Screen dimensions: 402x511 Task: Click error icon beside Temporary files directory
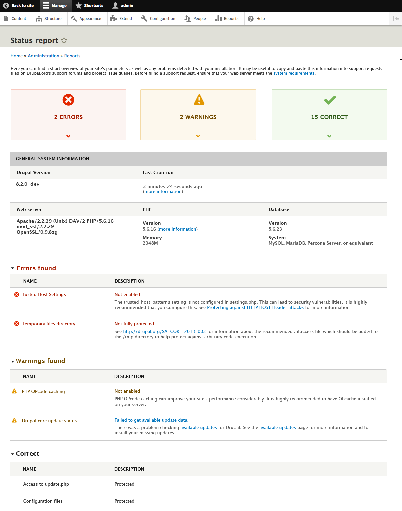16,324
